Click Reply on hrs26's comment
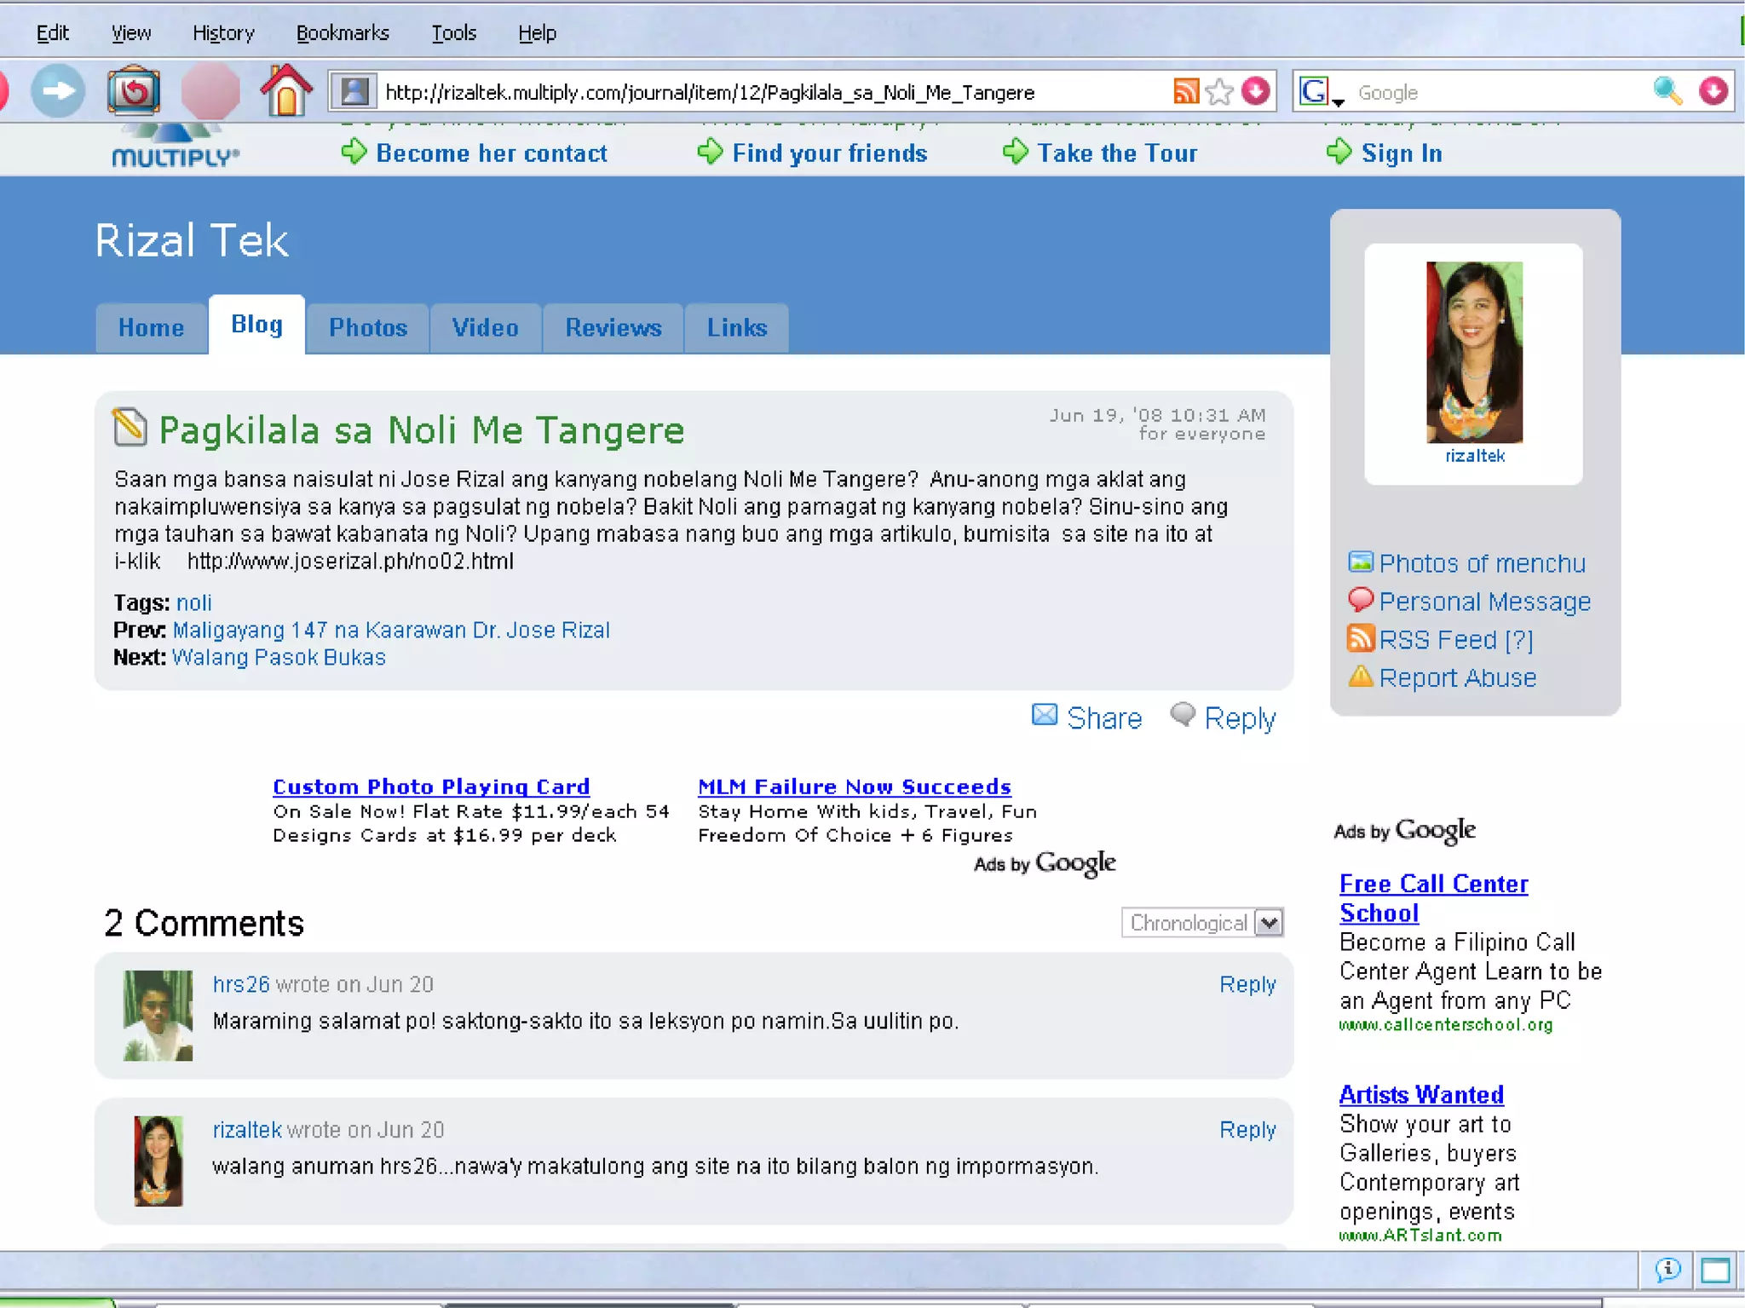 [1247, 984]
